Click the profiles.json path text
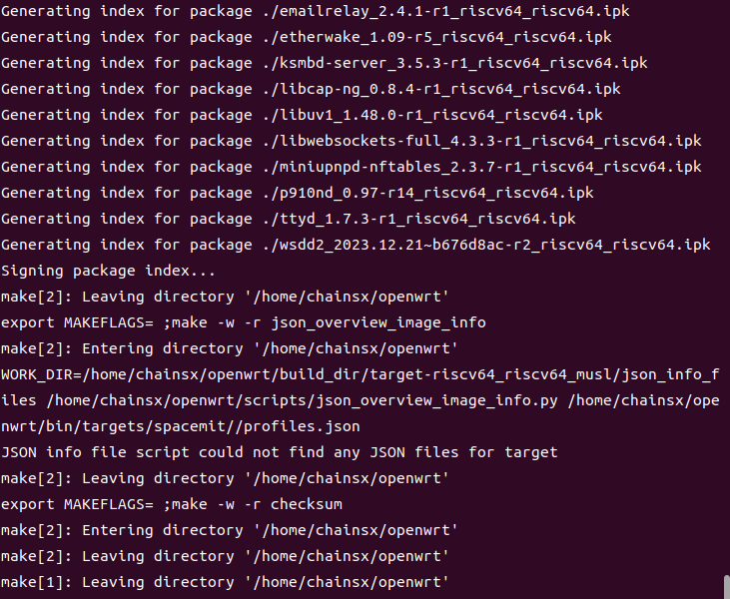The width and height of the screenshot is (730, 599). click(302, 427)
